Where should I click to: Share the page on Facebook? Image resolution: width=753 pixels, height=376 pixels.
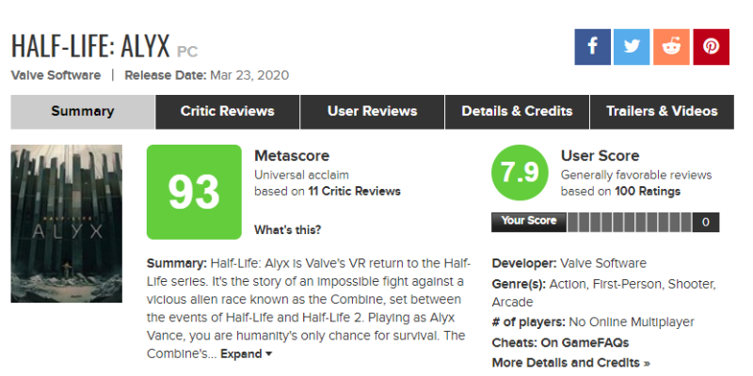593,47
